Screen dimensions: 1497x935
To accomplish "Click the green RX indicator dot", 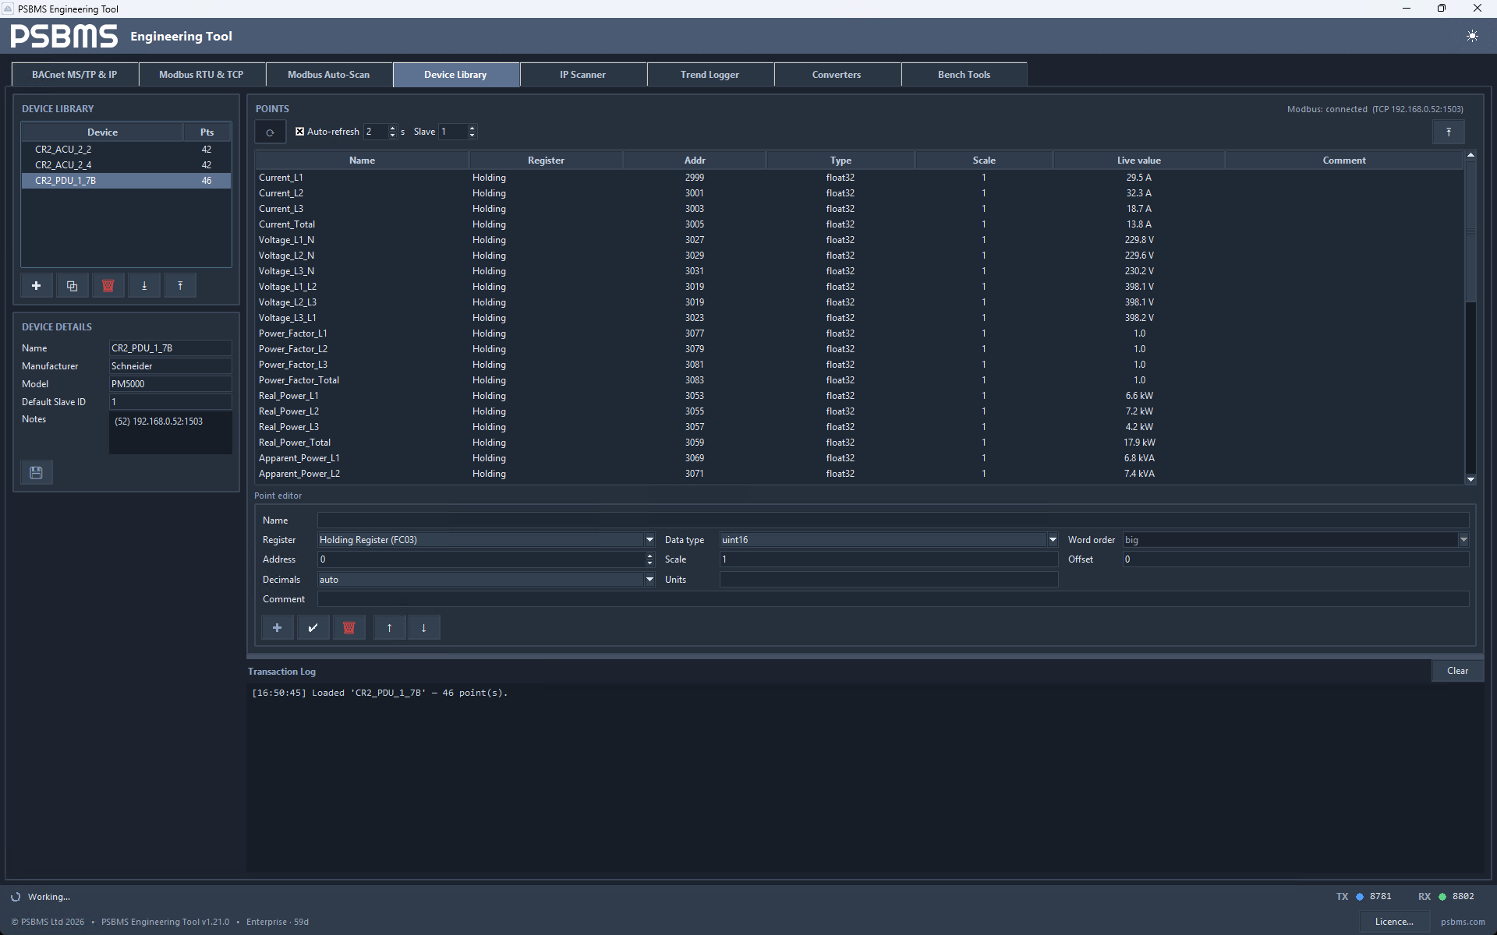I will (x=1442, y=897).
